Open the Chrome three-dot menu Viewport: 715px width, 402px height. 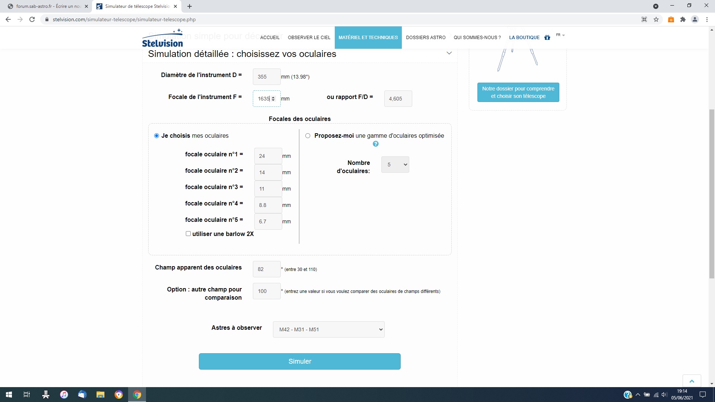tap(707, 19)
